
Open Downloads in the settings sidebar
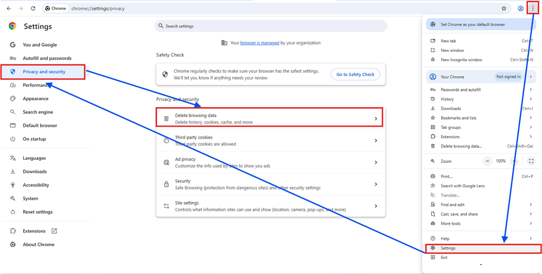(x=35, y=172)
